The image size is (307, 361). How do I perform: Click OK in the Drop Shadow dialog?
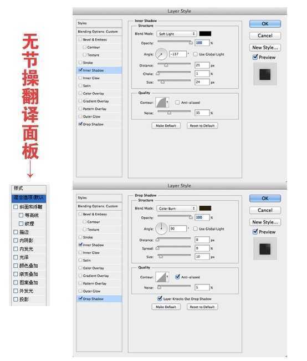point(265,198)
